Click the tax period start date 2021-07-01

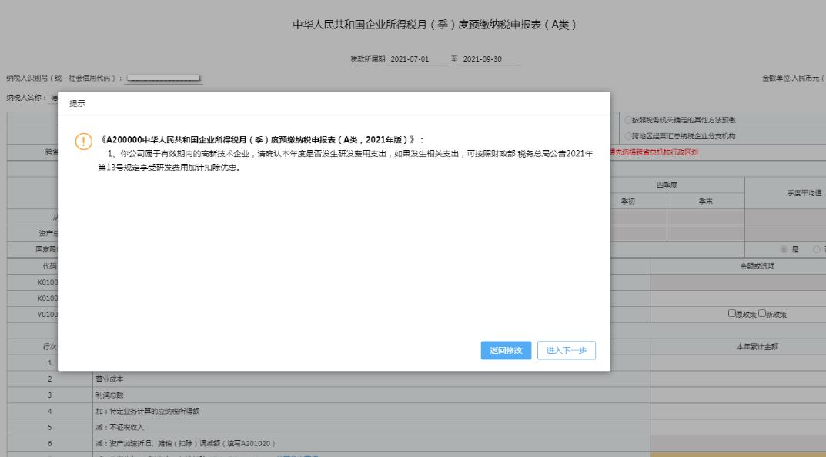coord(410,60)
